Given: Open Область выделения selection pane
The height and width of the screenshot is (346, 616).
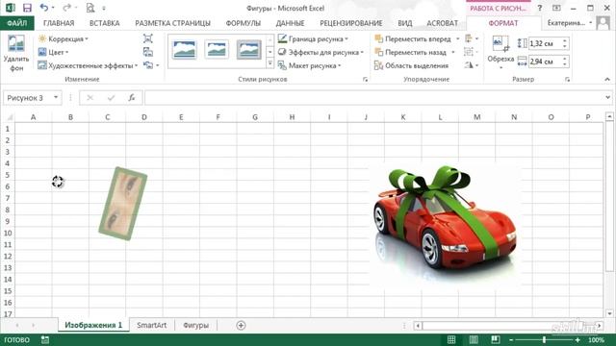Looking at the screenshot, I should 411,65.
